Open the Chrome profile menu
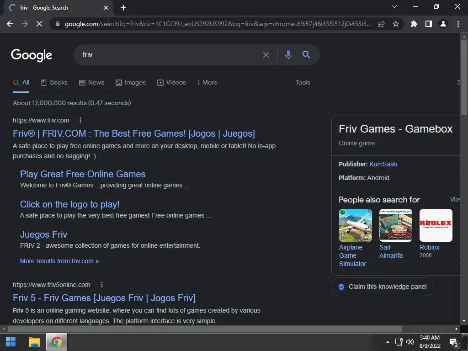The image size is (468, 351). (443, 24)
